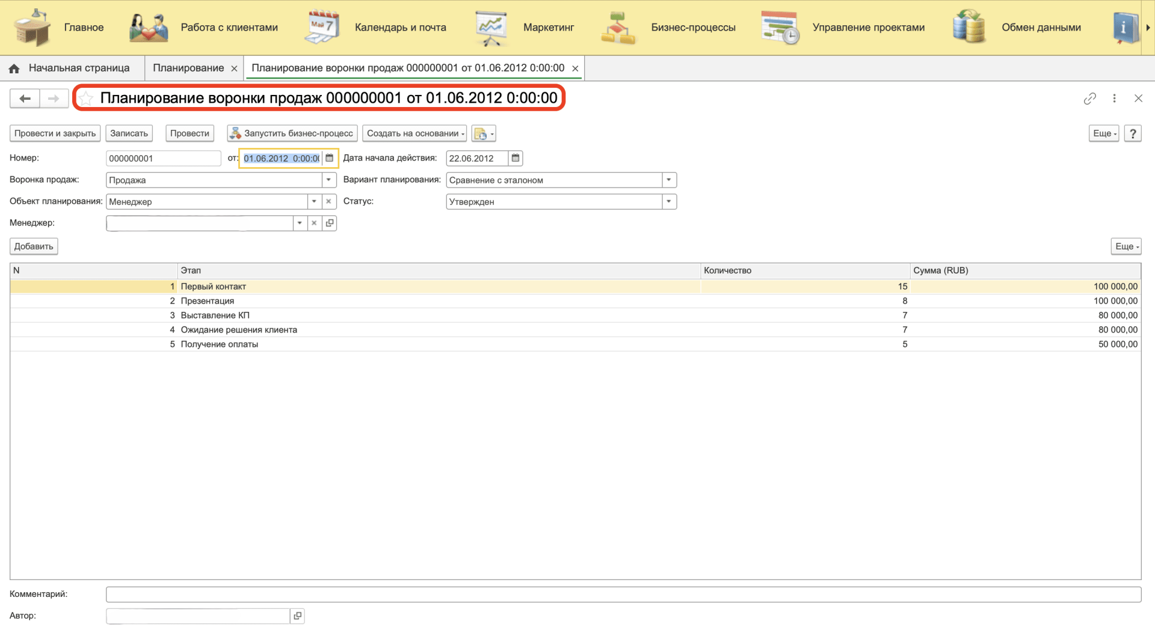This screenshot has height=633, width=1155.
Task: Click the print reports icon dropdown
Action: pos(484,133)
